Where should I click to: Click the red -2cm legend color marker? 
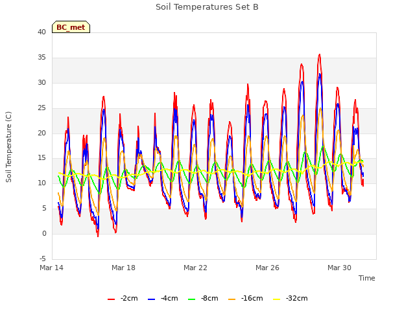click(x=111, y=299)
